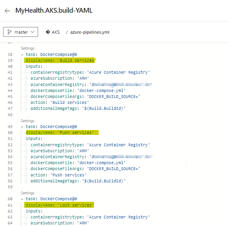Screen dimensions: 228x226
Task: Click dockerComposeFileArgs on line 45
Action: click(85, 97)
